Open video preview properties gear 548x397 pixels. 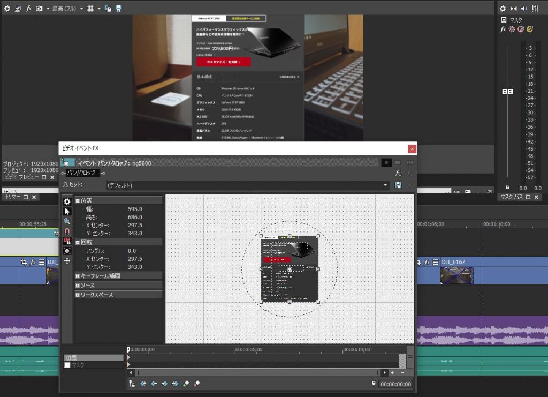coord(7,9)
